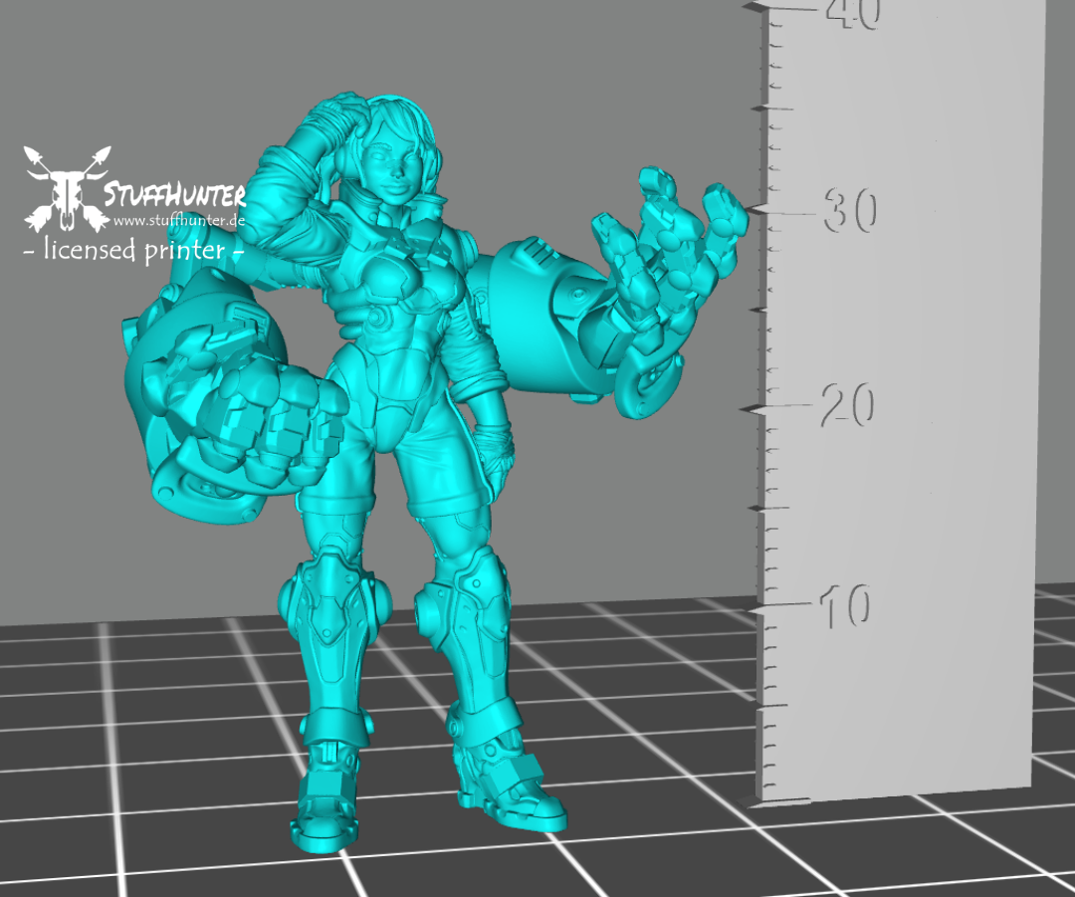
Task: Click the raised right robotic hand
Action: click(662, 259)
